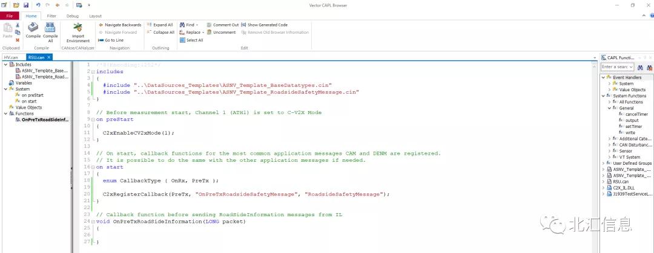This screenshot has height=253, width=654.
Task: Compile the current CAPL file
Action: [x=33, y=31]
